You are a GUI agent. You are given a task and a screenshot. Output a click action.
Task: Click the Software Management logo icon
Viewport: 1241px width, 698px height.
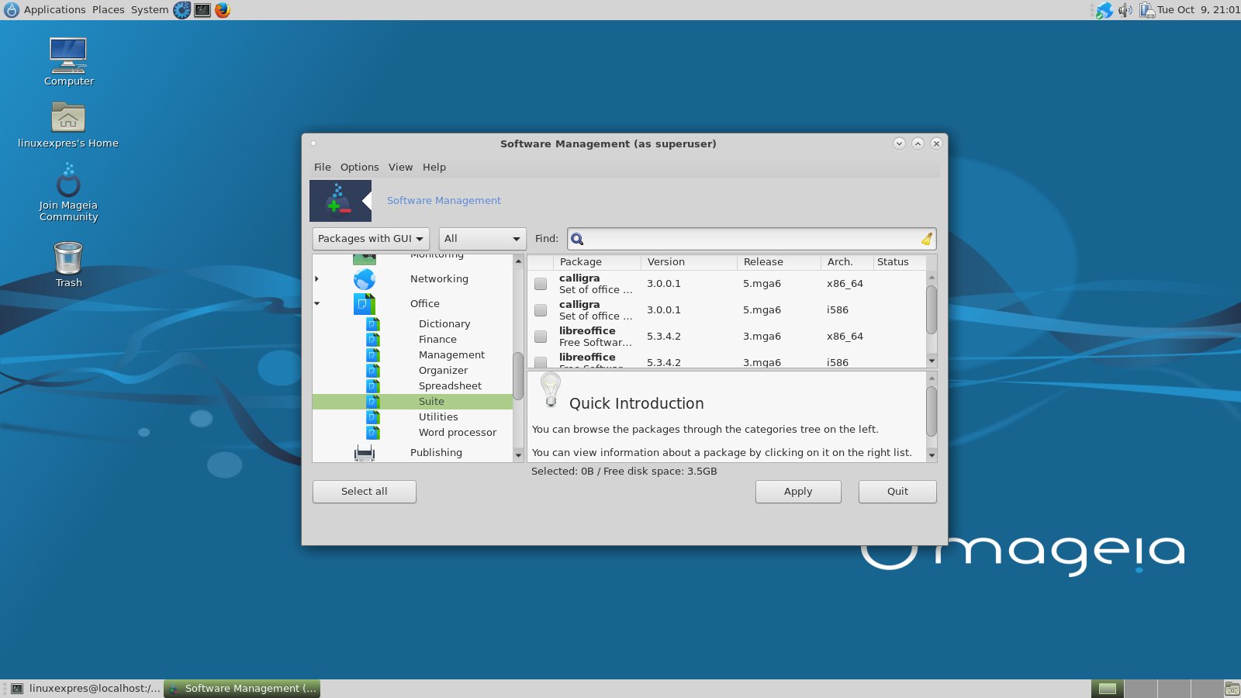point(340,201)
